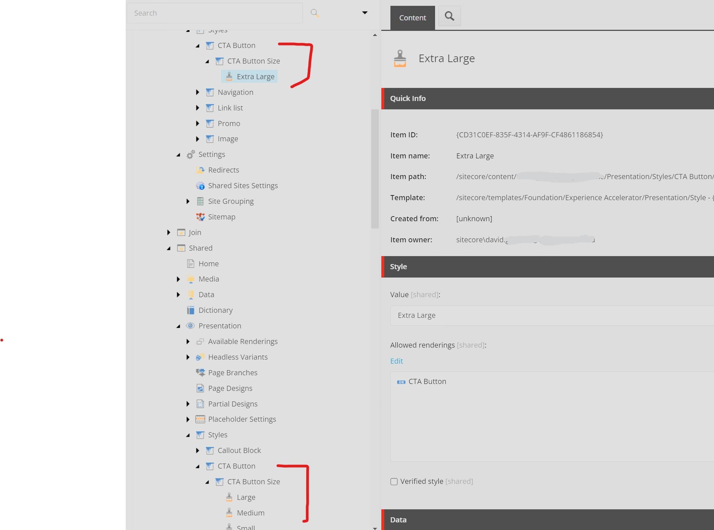Image resolution: width=714 pixels, height=530 pixels.
Task: Enable the Verified style checkbox
Action: point(394,481)
